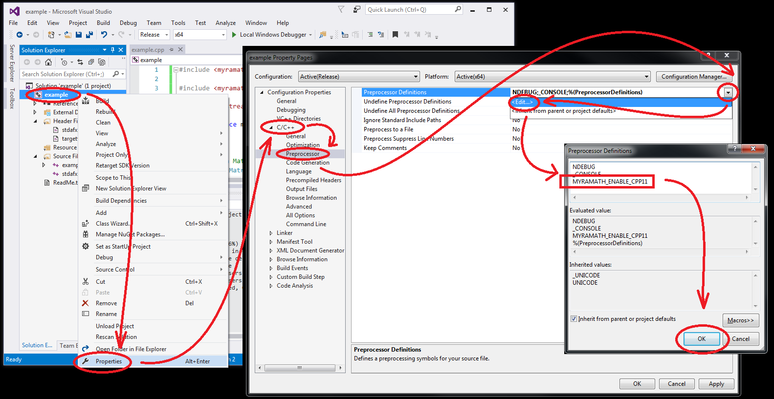Open Preprocessor Definitions value dropdown arrow
774x399 pixels.
point(728,92)
